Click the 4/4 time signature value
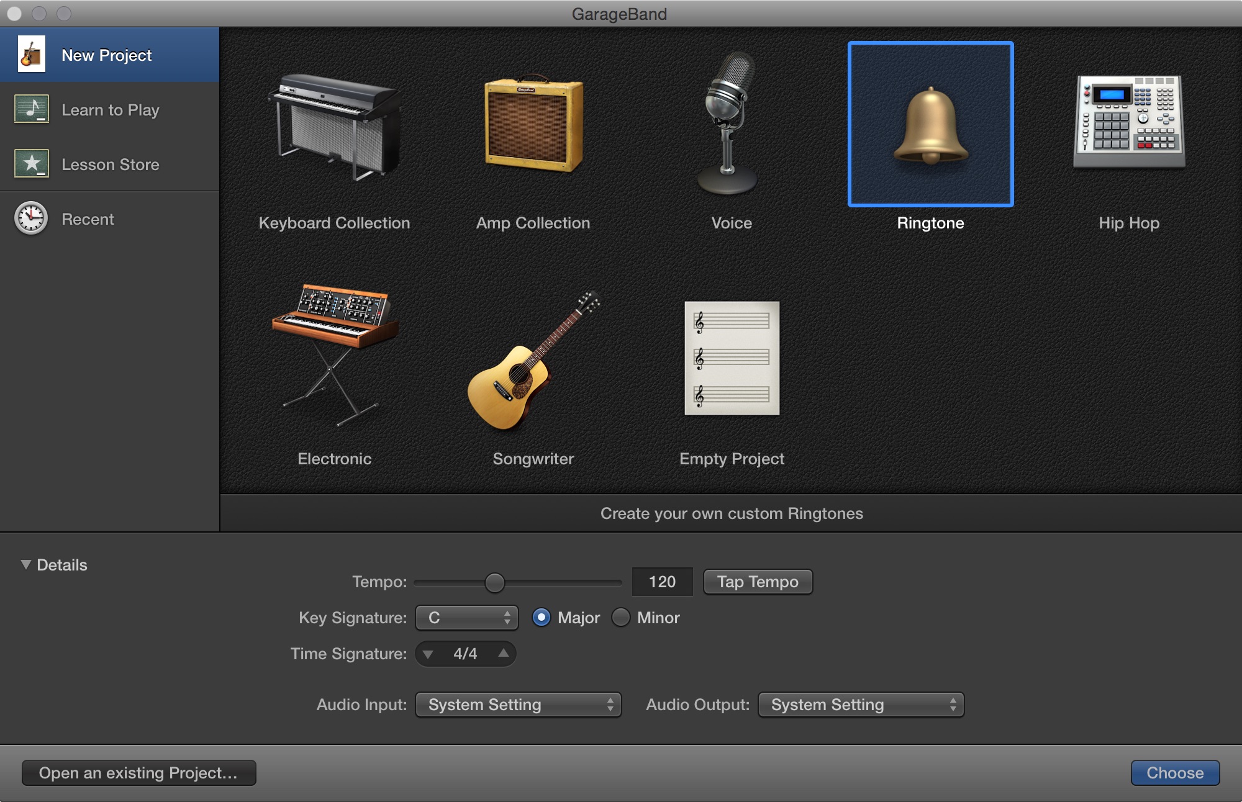 click(465, 654)
